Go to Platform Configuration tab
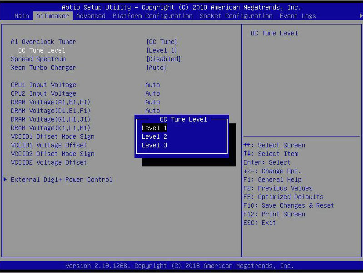 pyautogui.click(x=153, y=16)
